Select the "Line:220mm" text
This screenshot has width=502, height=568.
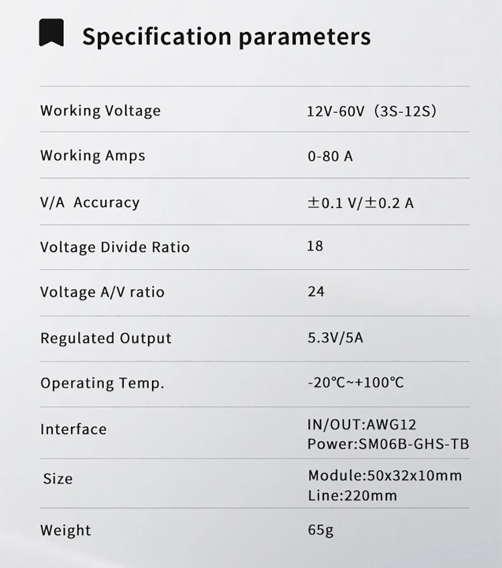tap(352, 495)
